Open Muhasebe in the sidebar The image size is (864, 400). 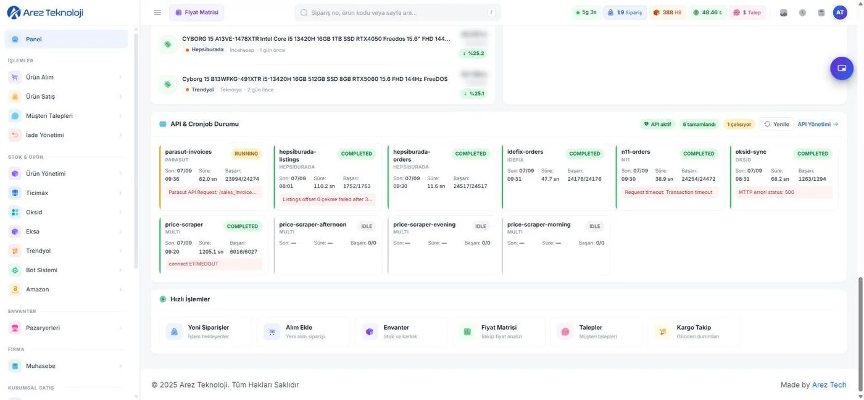67,366
